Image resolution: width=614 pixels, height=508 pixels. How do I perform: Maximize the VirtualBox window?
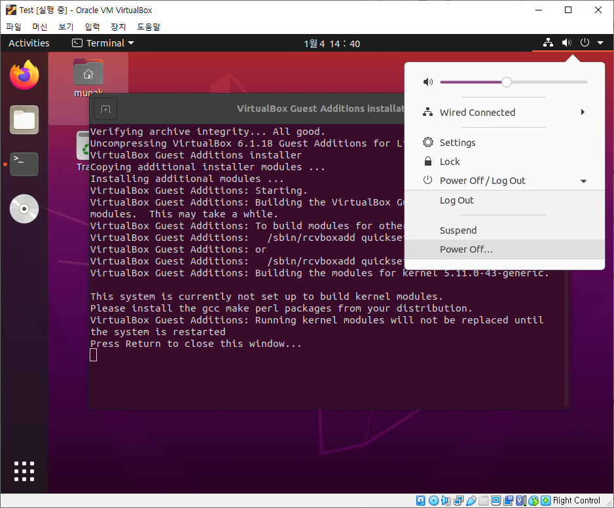(x=568, y=10)
